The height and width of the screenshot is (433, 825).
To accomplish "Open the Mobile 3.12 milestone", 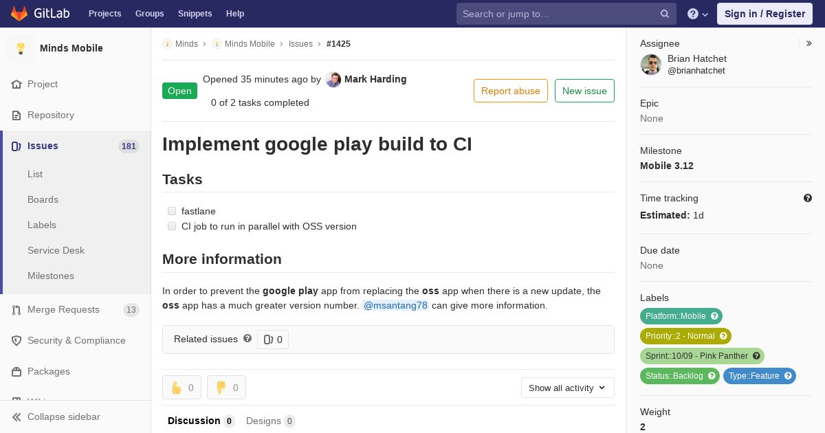I will point(667,166).
